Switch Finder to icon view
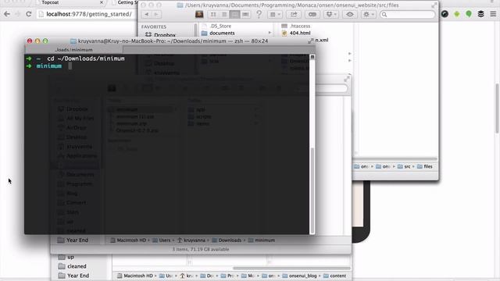This screenshot has width=500, height=281. point(213,14)
